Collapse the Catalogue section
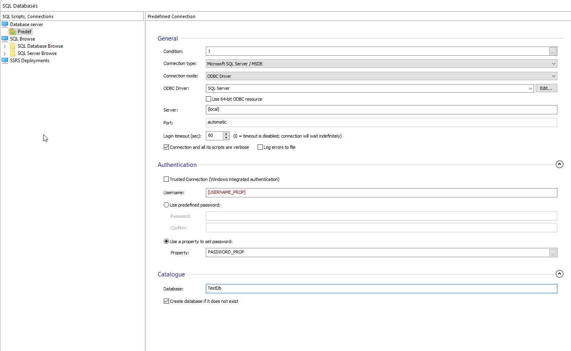Viewport: 571px width, 351px height. [x=559, y=274]
